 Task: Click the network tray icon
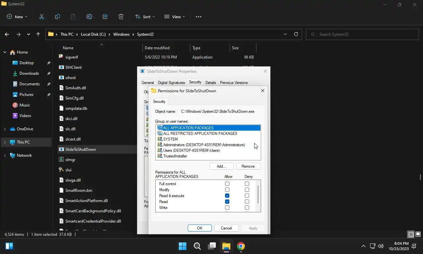pos(372,246)
